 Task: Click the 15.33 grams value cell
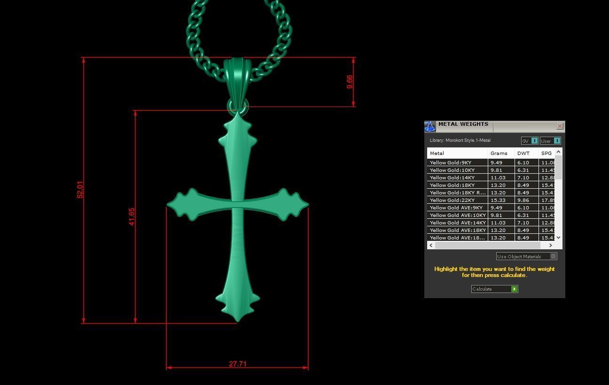[x=501, y=200]
